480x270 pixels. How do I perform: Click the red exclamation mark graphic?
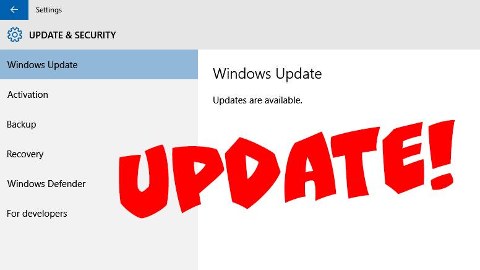pyautogui.click(x=442, y=155)
